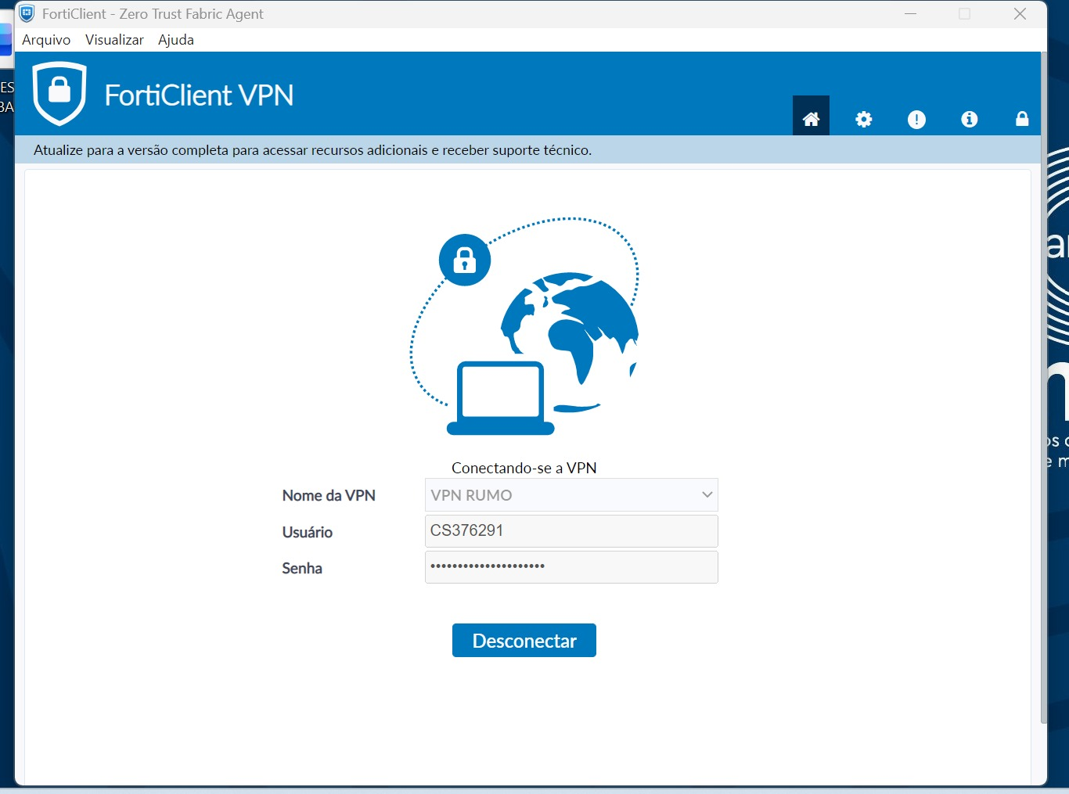Click the Nome da VPN label
This screenshot has width=1069, height=794.
(x=329, y=495)
